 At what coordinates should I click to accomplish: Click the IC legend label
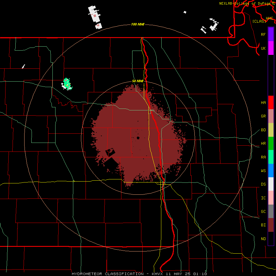click(263, 198)
